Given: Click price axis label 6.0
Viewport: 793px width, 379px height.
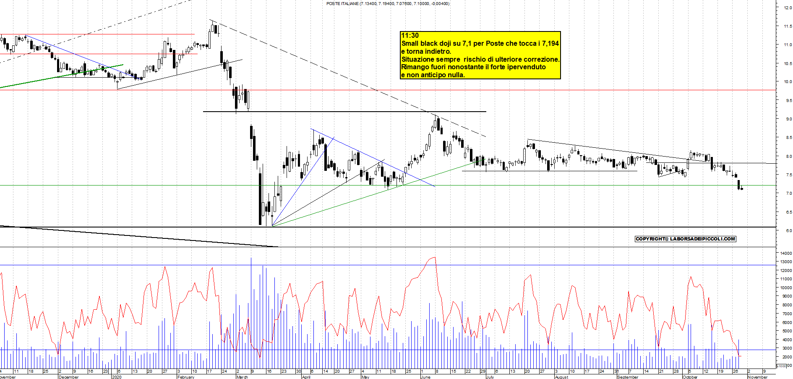Looking at the screenshot, I should [788, 230].
